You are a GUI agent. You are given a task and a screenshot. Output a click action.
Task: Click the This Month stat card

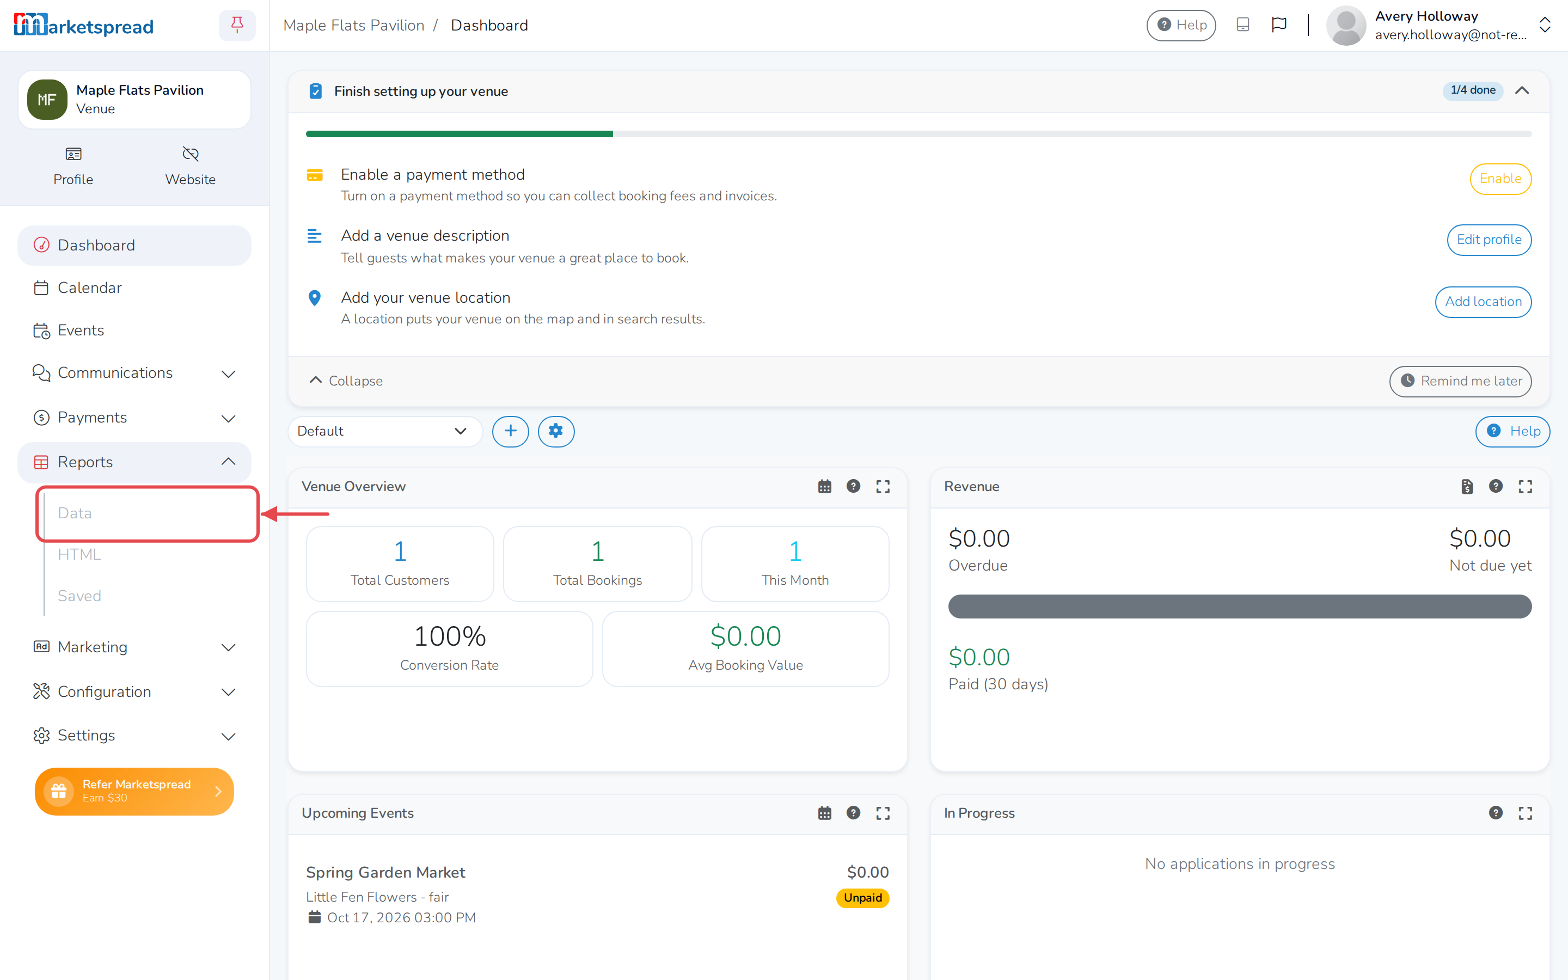tap(795, 564)
